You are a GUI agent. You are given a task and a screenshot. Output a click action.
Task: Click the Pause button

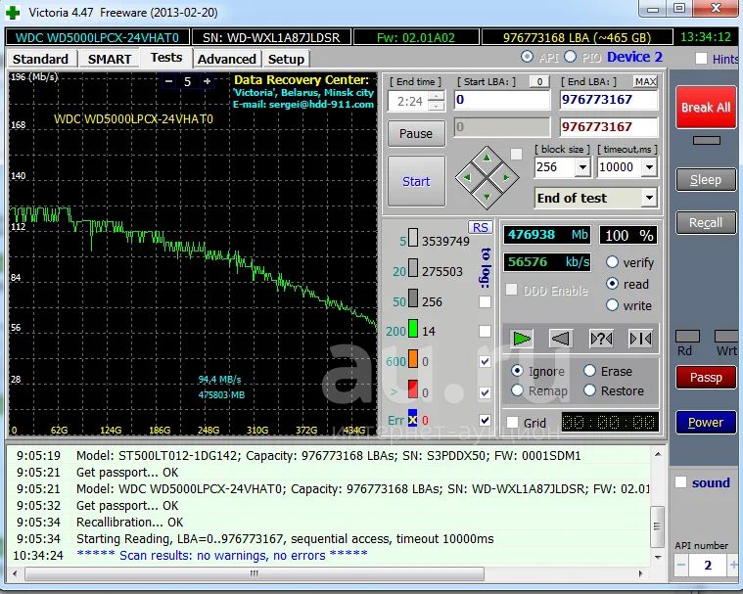pyautogui.click(x=416, y=134)
